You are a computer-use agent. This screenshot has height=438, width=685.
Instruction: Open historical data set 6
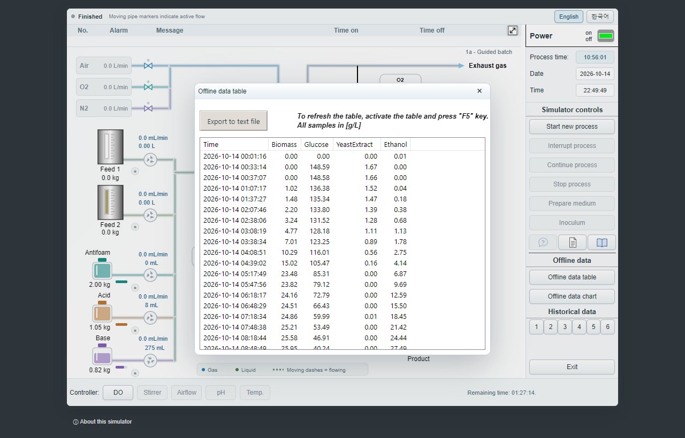[607, 327]
